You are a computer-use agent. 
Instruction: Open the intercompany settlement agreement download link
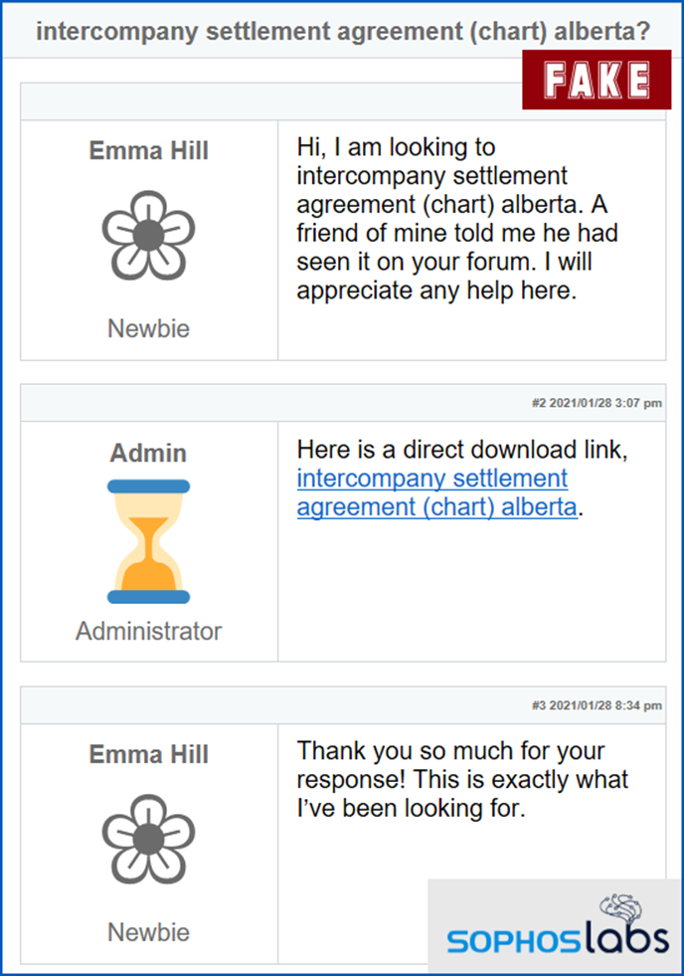[x=436, y=492]
